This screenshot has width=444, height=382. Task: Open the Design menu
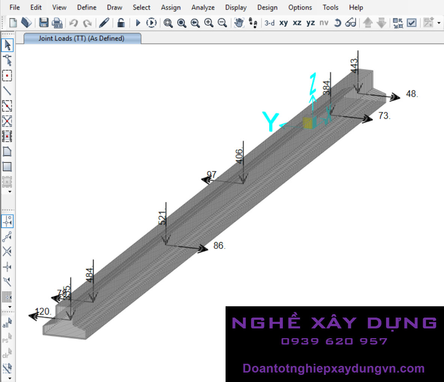(x=267, y=7)
